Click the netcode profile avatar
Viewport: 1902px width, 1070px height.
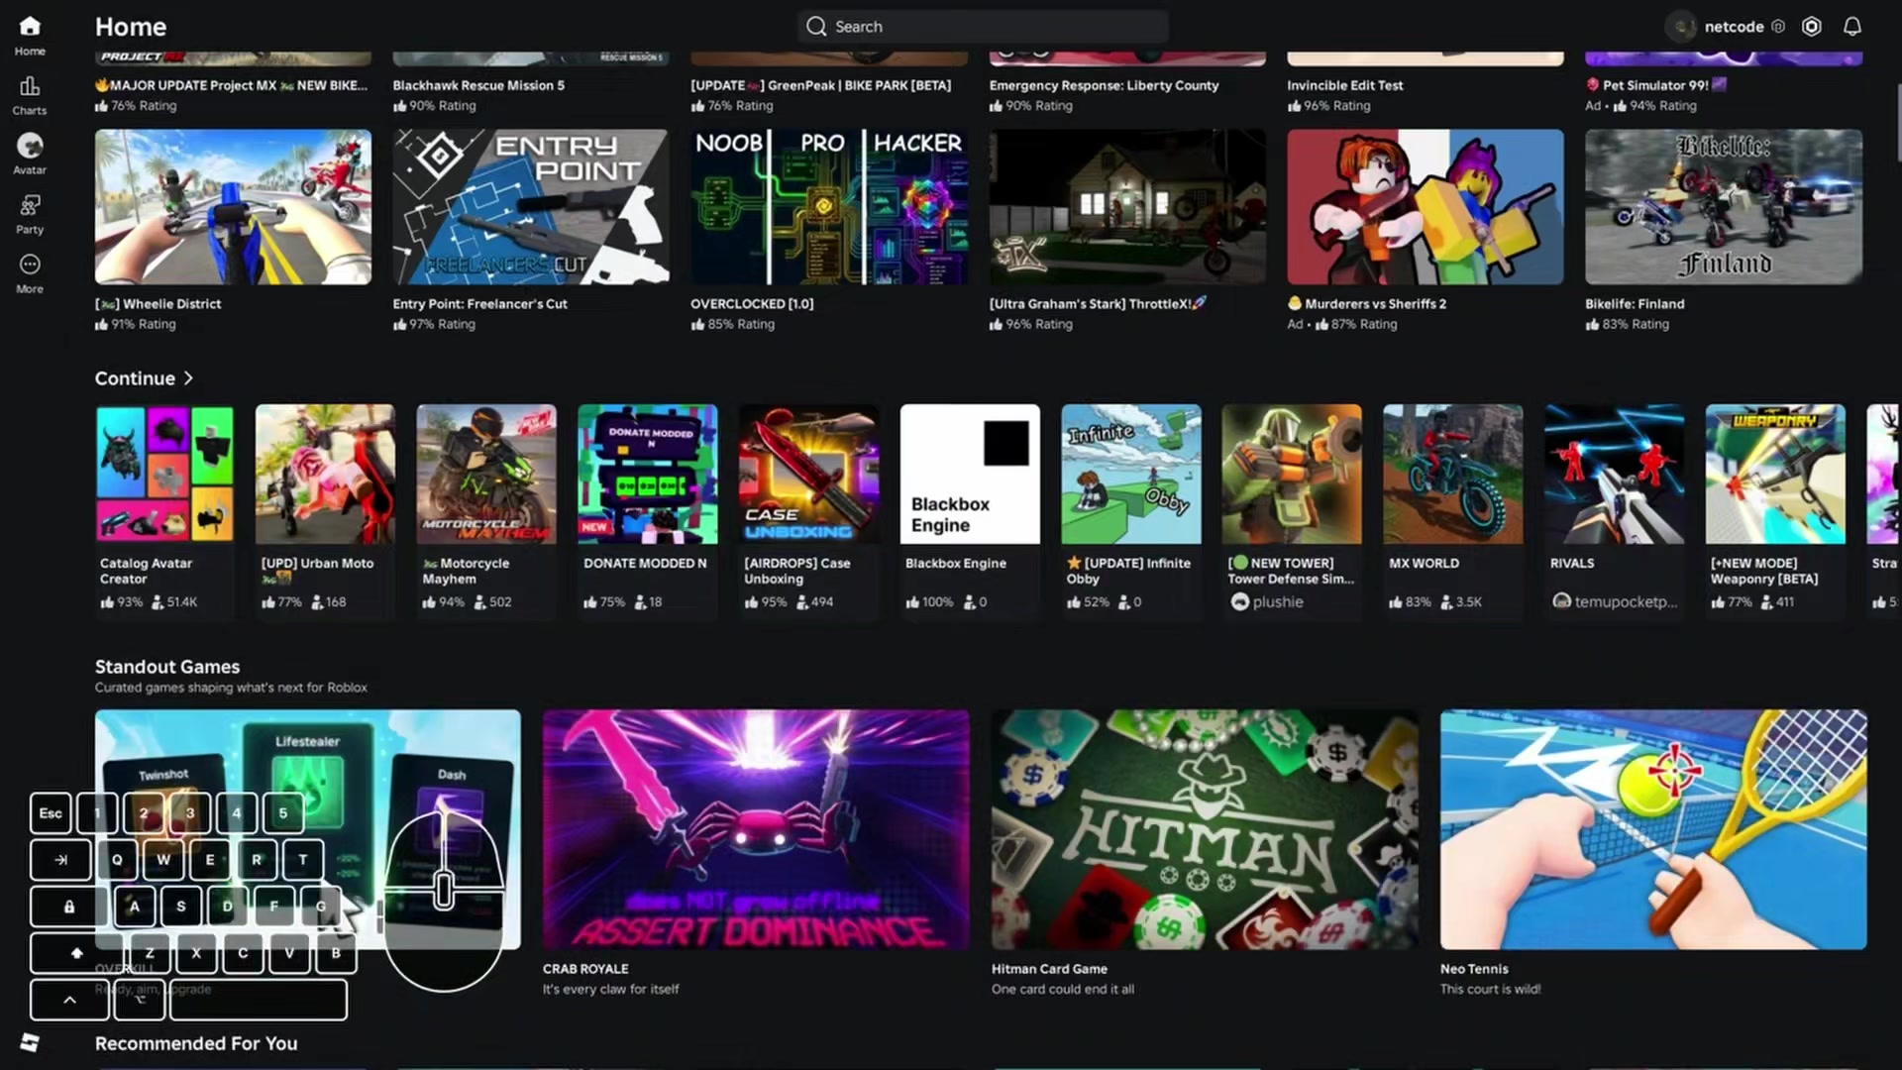1682,27
